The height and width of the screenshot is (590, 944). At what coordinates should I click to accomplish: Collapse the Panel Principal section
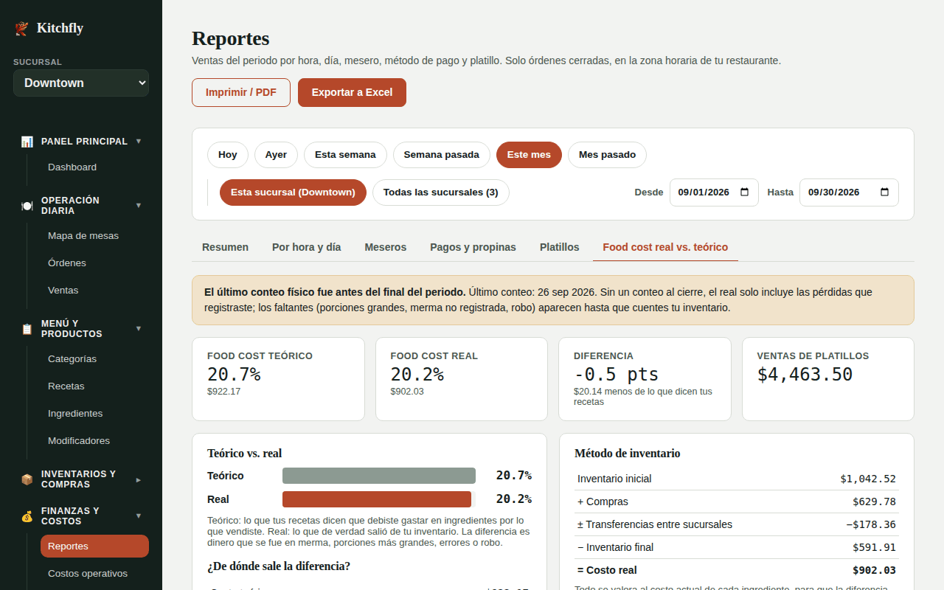[139, 141]
